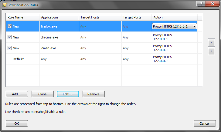Screen dimensions: 221x132
Task: Remove the selected rule
Action: tap(93, 94)
